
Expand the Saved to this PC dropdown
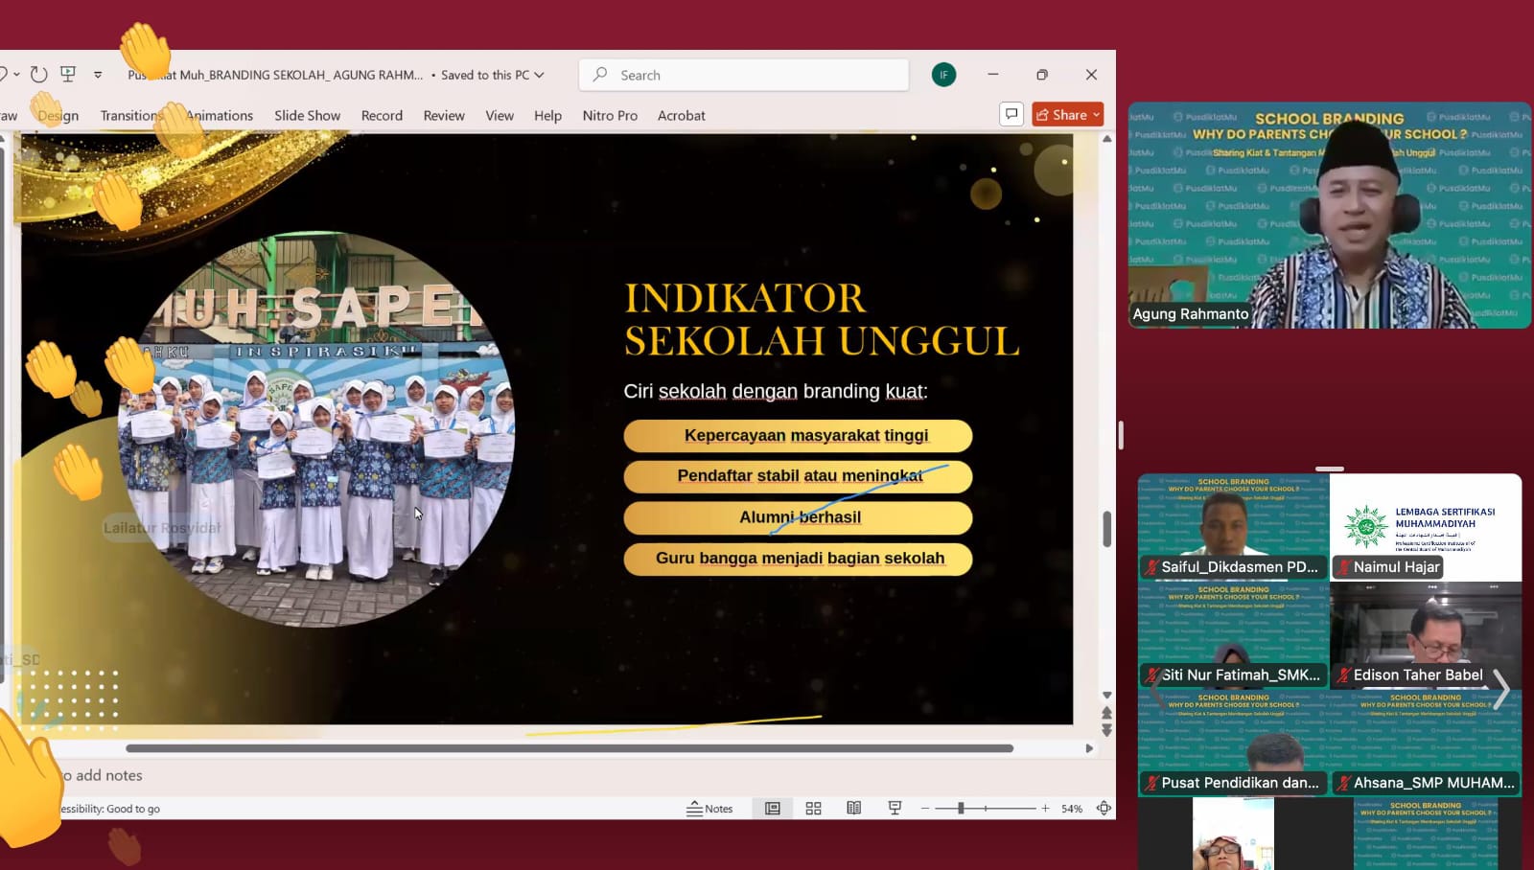click(x=539, y=75)
